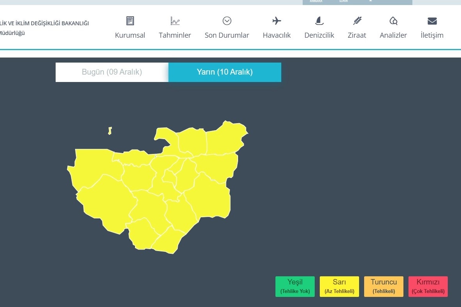This screenshot has height=307, width=461.
Task: Click the Analizler magnifier drop icon
Action: (x=393, y=21)
